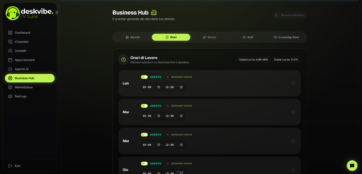
Task: Switch off the Aperto toggle for Gio
Action: click(x=144, y=164)
